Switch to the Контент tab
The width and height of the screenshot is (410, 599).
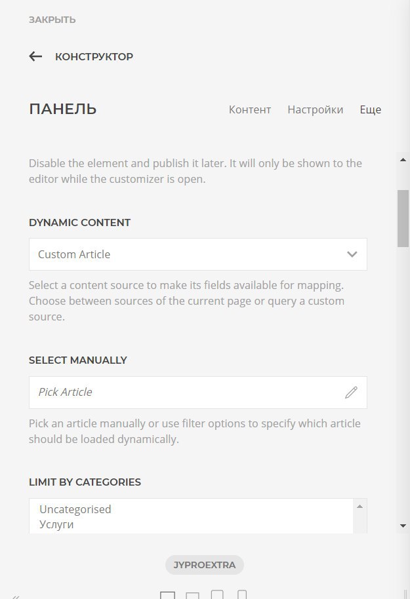[x=249, y=109]
